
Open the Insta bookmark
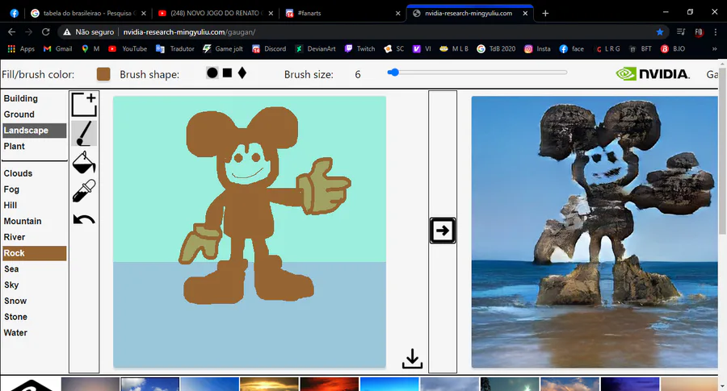[x=537, y=48]
